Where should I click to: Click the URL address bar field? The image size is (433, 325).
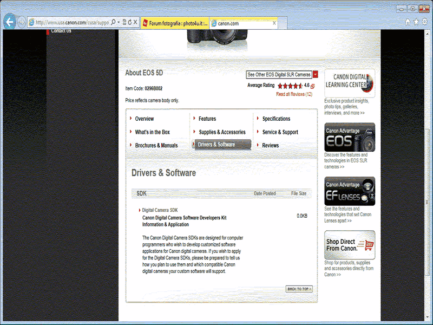[x=71, y=22]
